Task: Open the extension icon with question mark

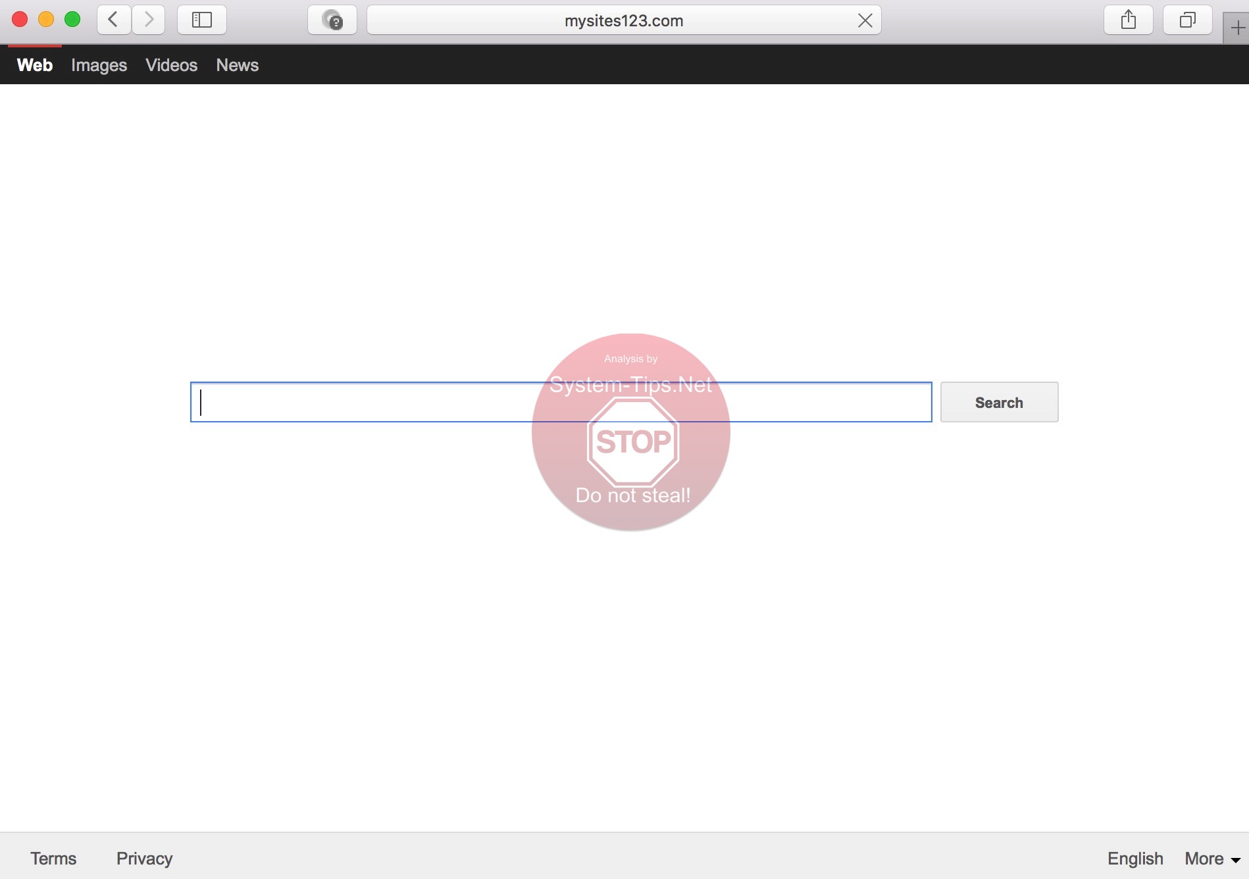Action: [332, 20]
